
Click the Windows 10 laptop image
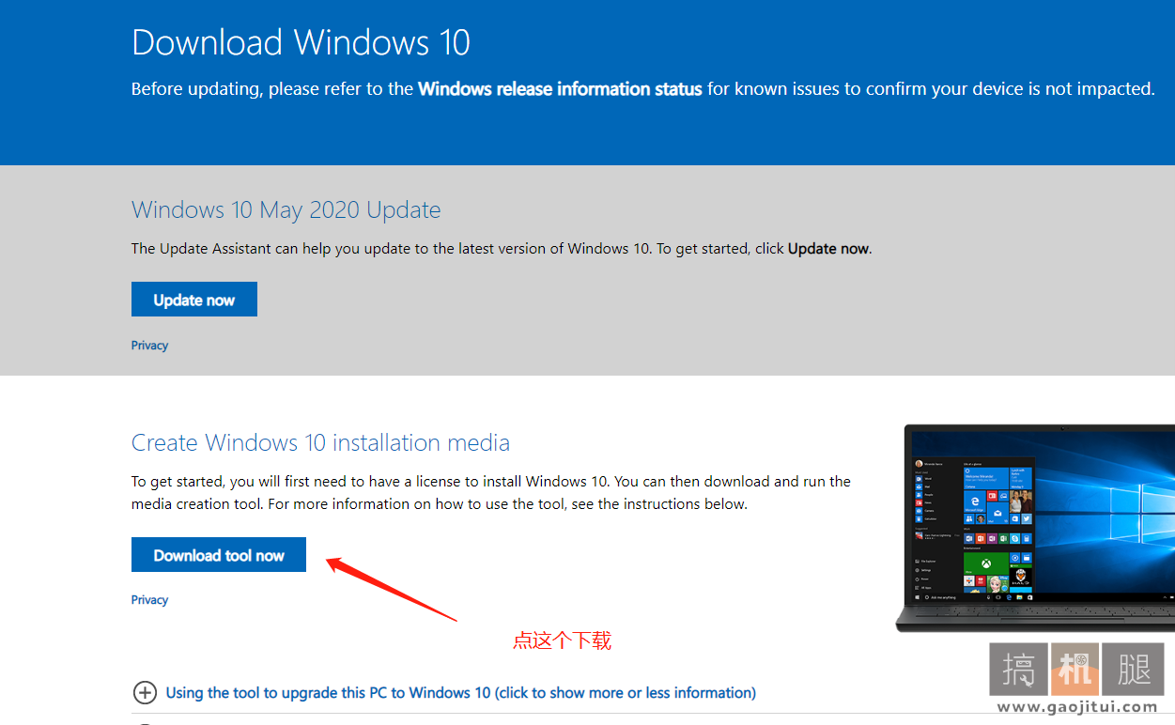(x=1034, y=528)
